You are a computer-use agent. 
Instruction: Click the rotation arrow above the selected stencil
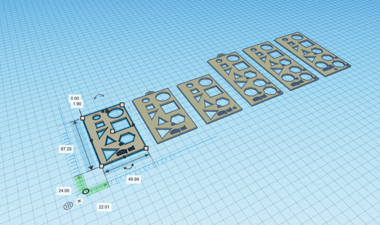99,96
